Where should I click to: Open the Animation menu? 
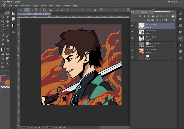click(x=25, y=6)
